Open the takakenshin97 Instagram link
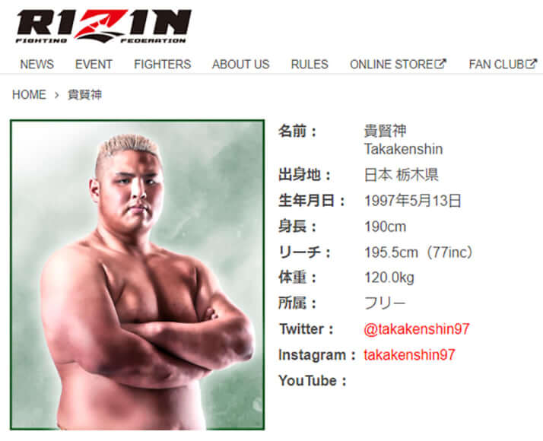Screen dimensions: 543x441 (x=409, y=354)
